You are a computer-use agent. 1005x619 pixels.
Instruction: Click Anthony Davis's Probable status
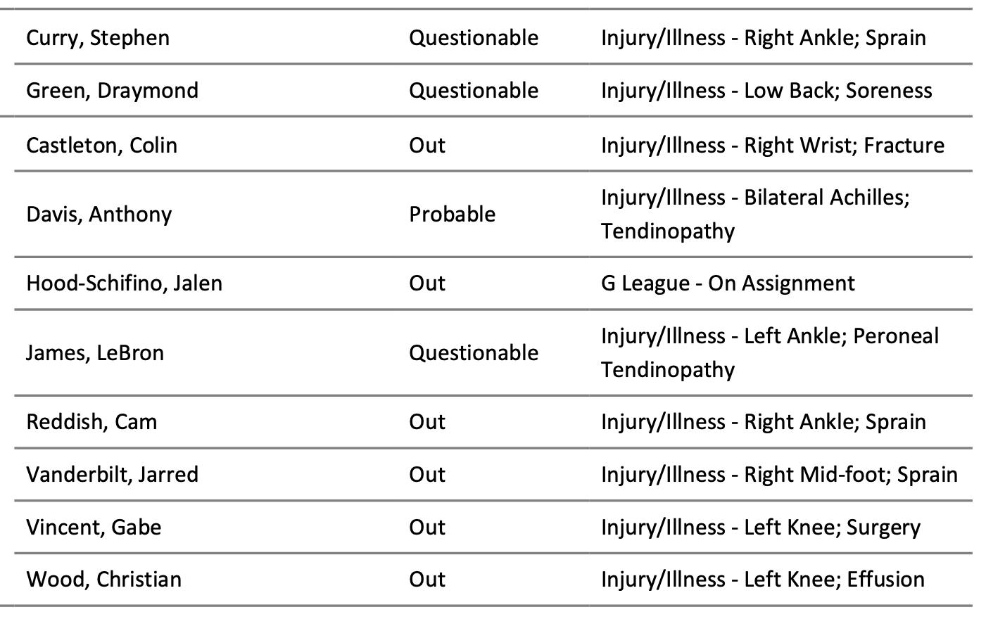coord(452,215)
